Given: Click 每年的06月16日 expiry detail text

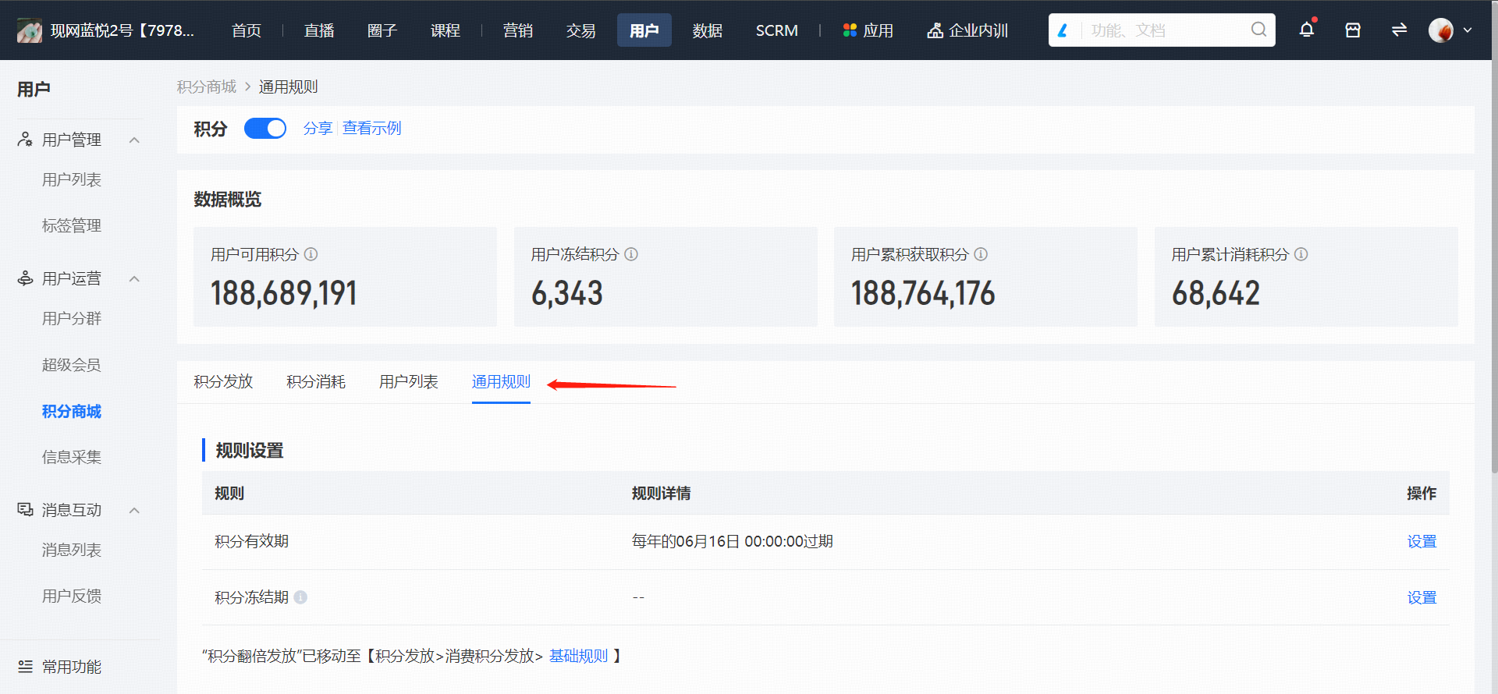Looking at the screenshot, I should pos(733,541).
